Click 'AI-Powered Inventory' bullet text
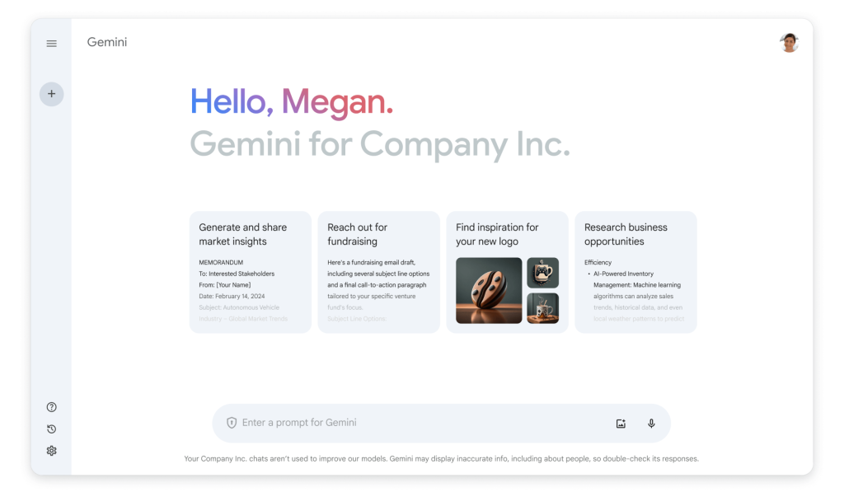This screenshot has height=492, width=844. coord(623,274)
